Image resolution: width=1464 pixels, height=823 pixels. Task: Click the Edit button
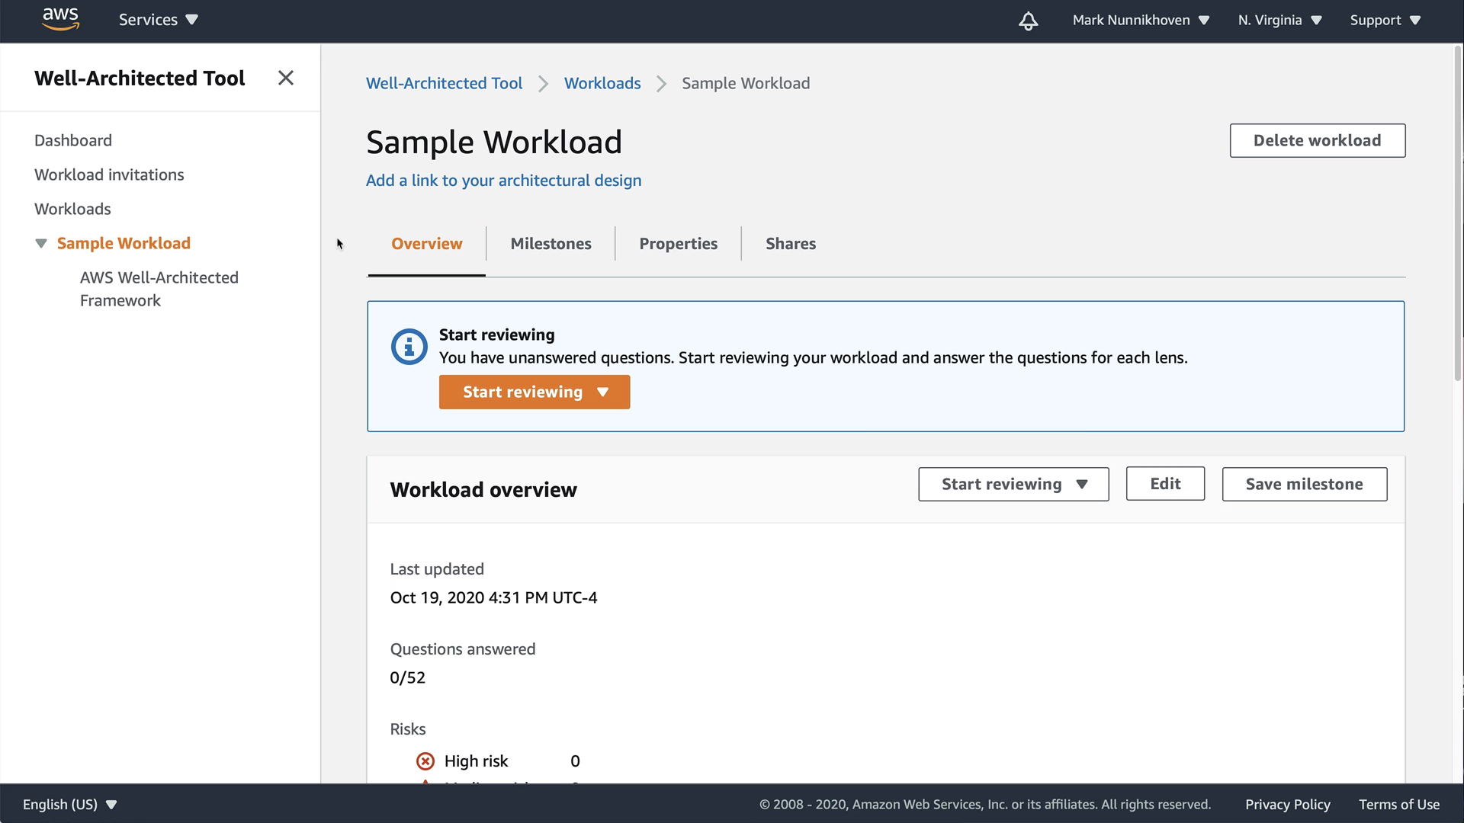1165,484
